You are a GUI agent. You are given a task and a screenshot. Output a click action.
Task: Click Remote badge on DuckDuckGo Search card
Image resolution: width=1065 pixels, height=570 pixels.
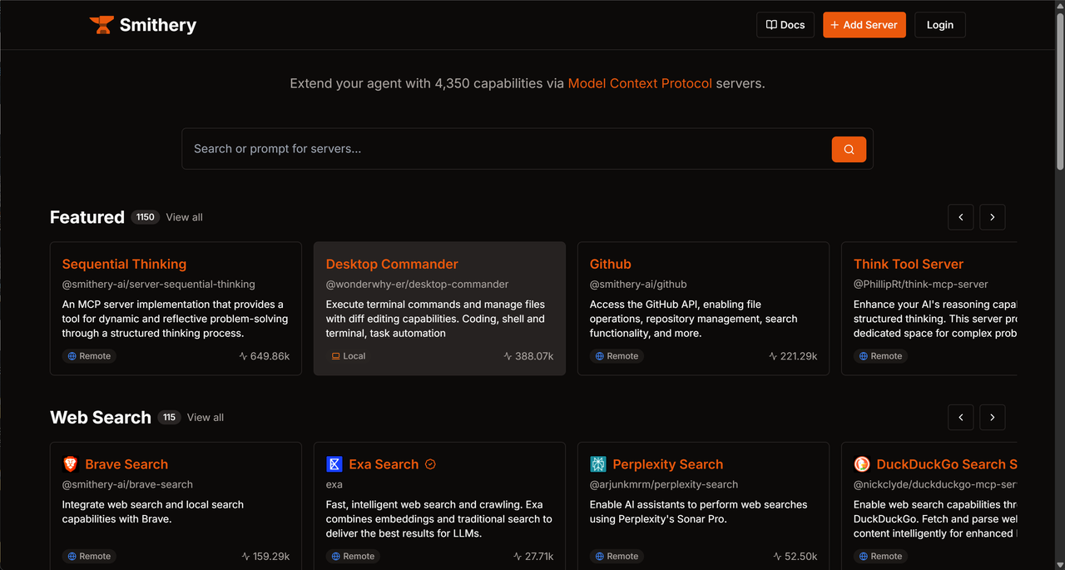pos(880,556)
